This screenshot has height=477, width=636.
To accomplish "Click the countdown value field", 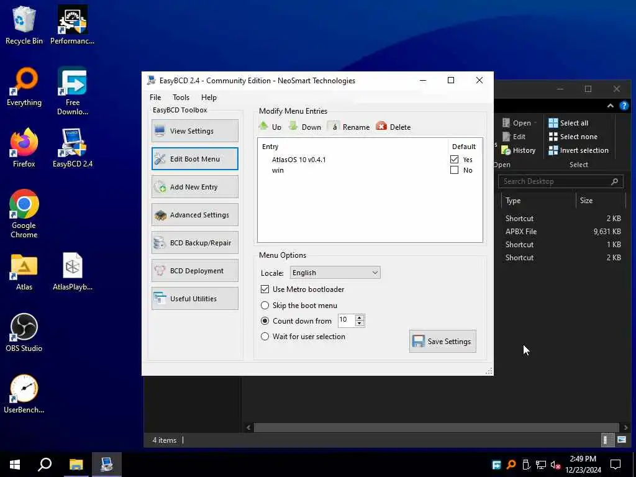I will [x=346, y=320].
